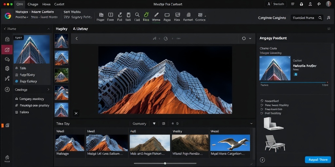Click the top sidebar building icon
Viewport: 335px width, 167px height.
7,39
